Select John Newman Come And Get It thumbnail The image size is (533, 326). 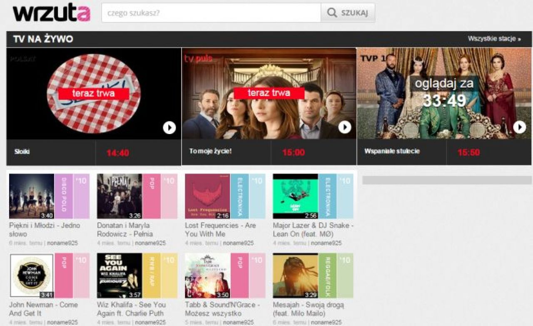click(32, 275)
